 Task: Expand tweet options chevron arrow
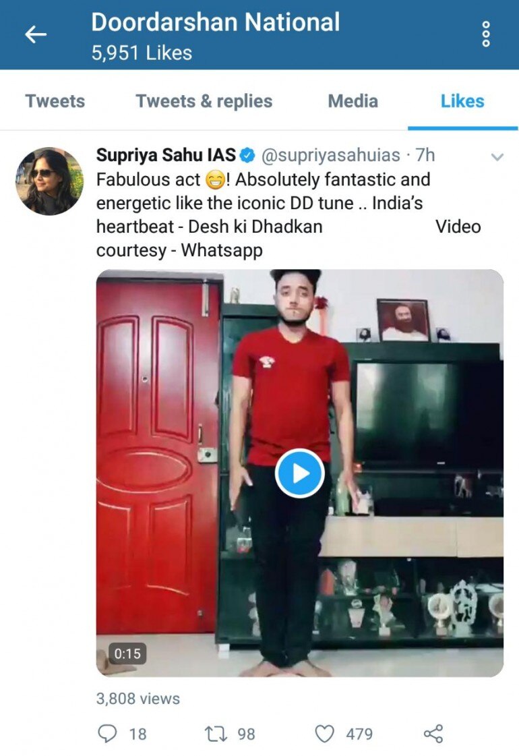point(497,156)
